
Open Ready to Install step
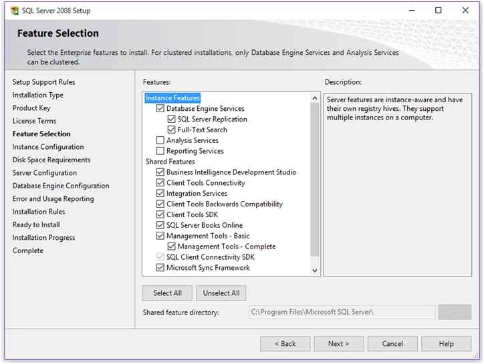pyautogui.click(x=36, y=224)
